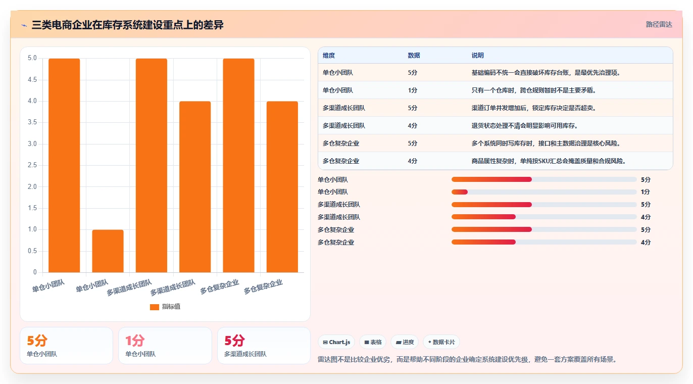Click the 说明 column header
The height and width of the screenshot is (384, 693).
coord(477,55)
